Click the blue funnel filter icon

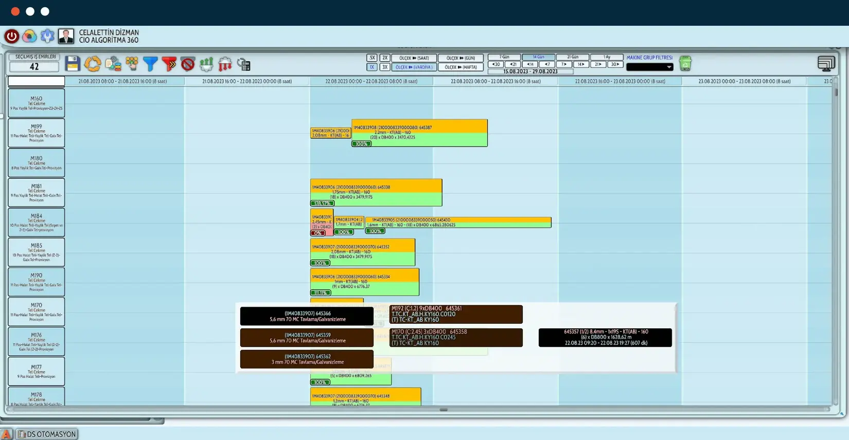tap(150, 64)
